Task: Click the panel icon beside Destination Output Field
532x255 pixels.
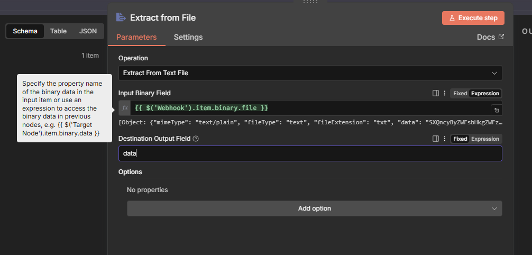Action: coord(436,139)
